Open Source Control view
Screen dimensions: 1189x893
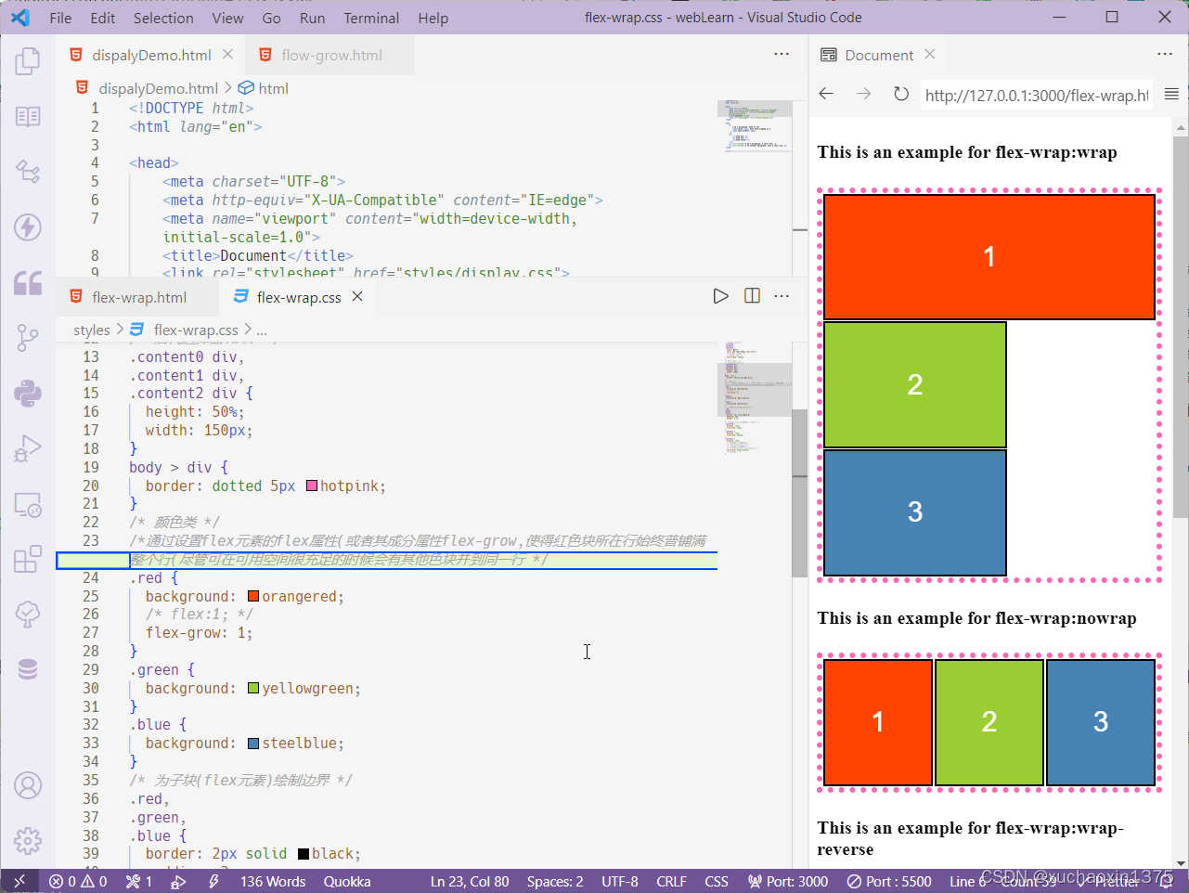coord(28,338)
